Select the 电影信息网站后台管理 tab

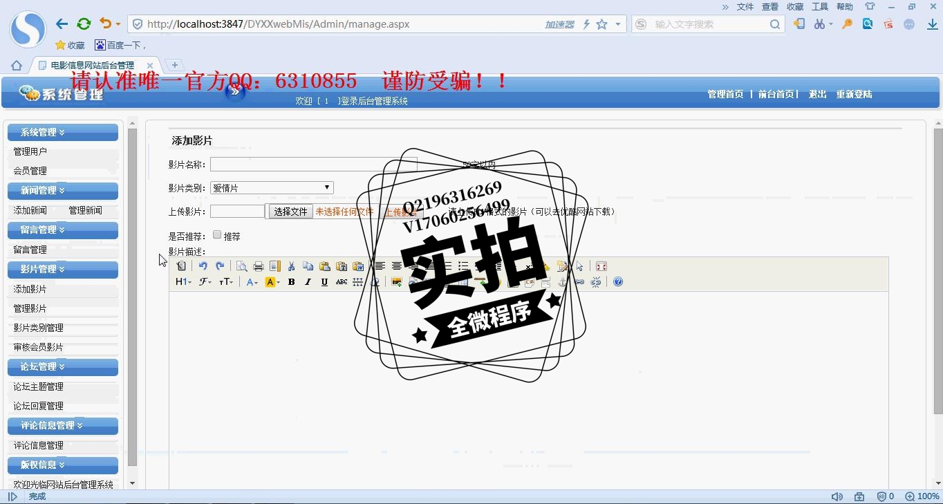[x=95, y=65]
